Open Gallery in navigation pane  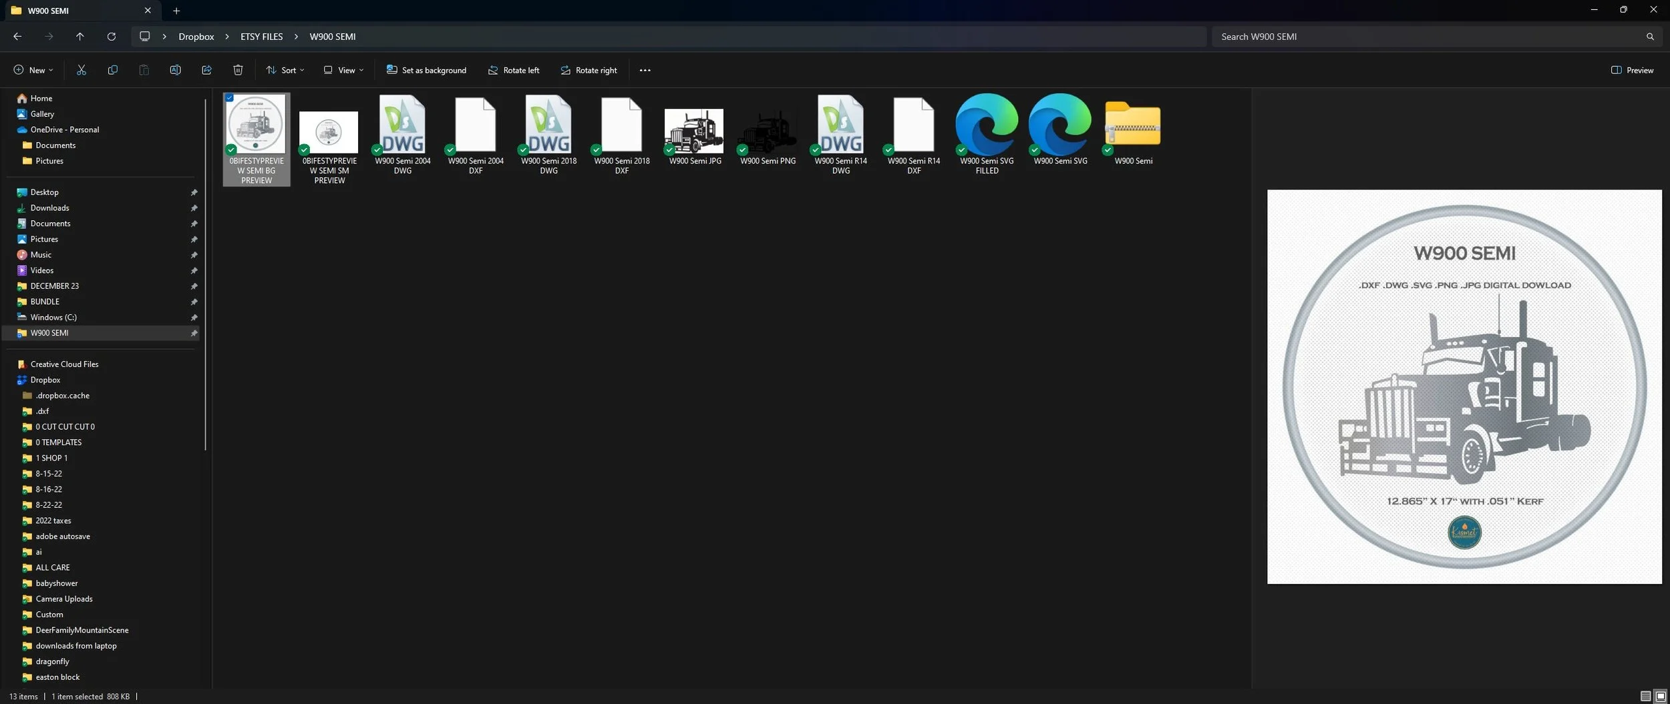pyautogui.click(x=41, y=114)
